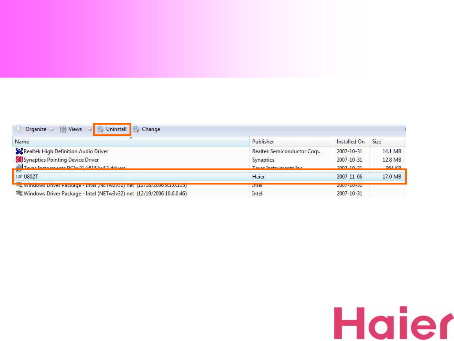Click the U802T program icon
The image size is (454, 341).
point(19,177)
